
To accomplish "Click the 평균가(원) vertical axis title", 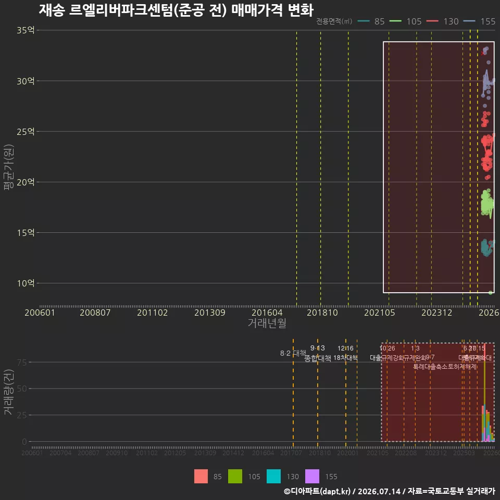I will (x=9, y=167).
